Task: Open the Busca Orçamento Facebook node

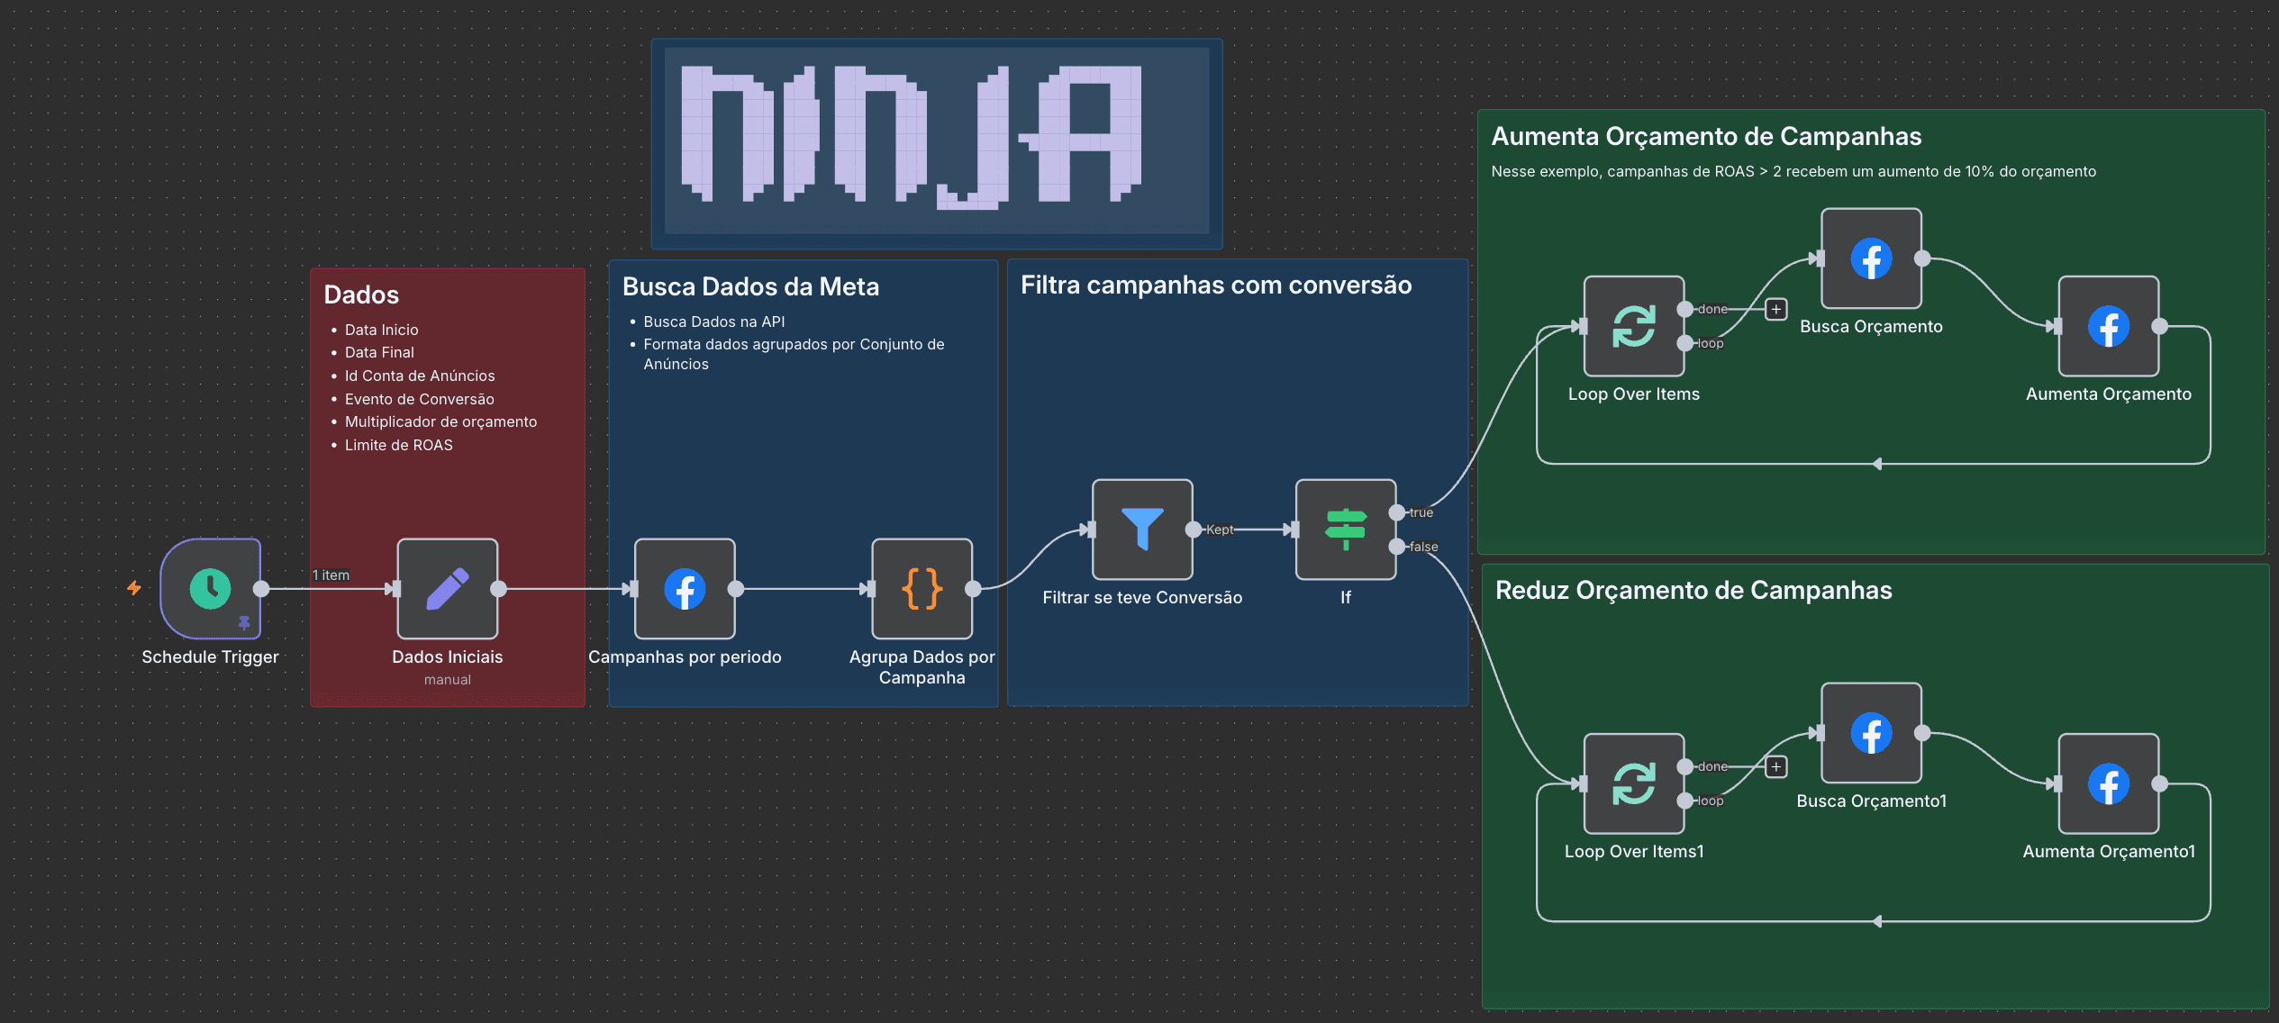Action: pos(1870,259)
